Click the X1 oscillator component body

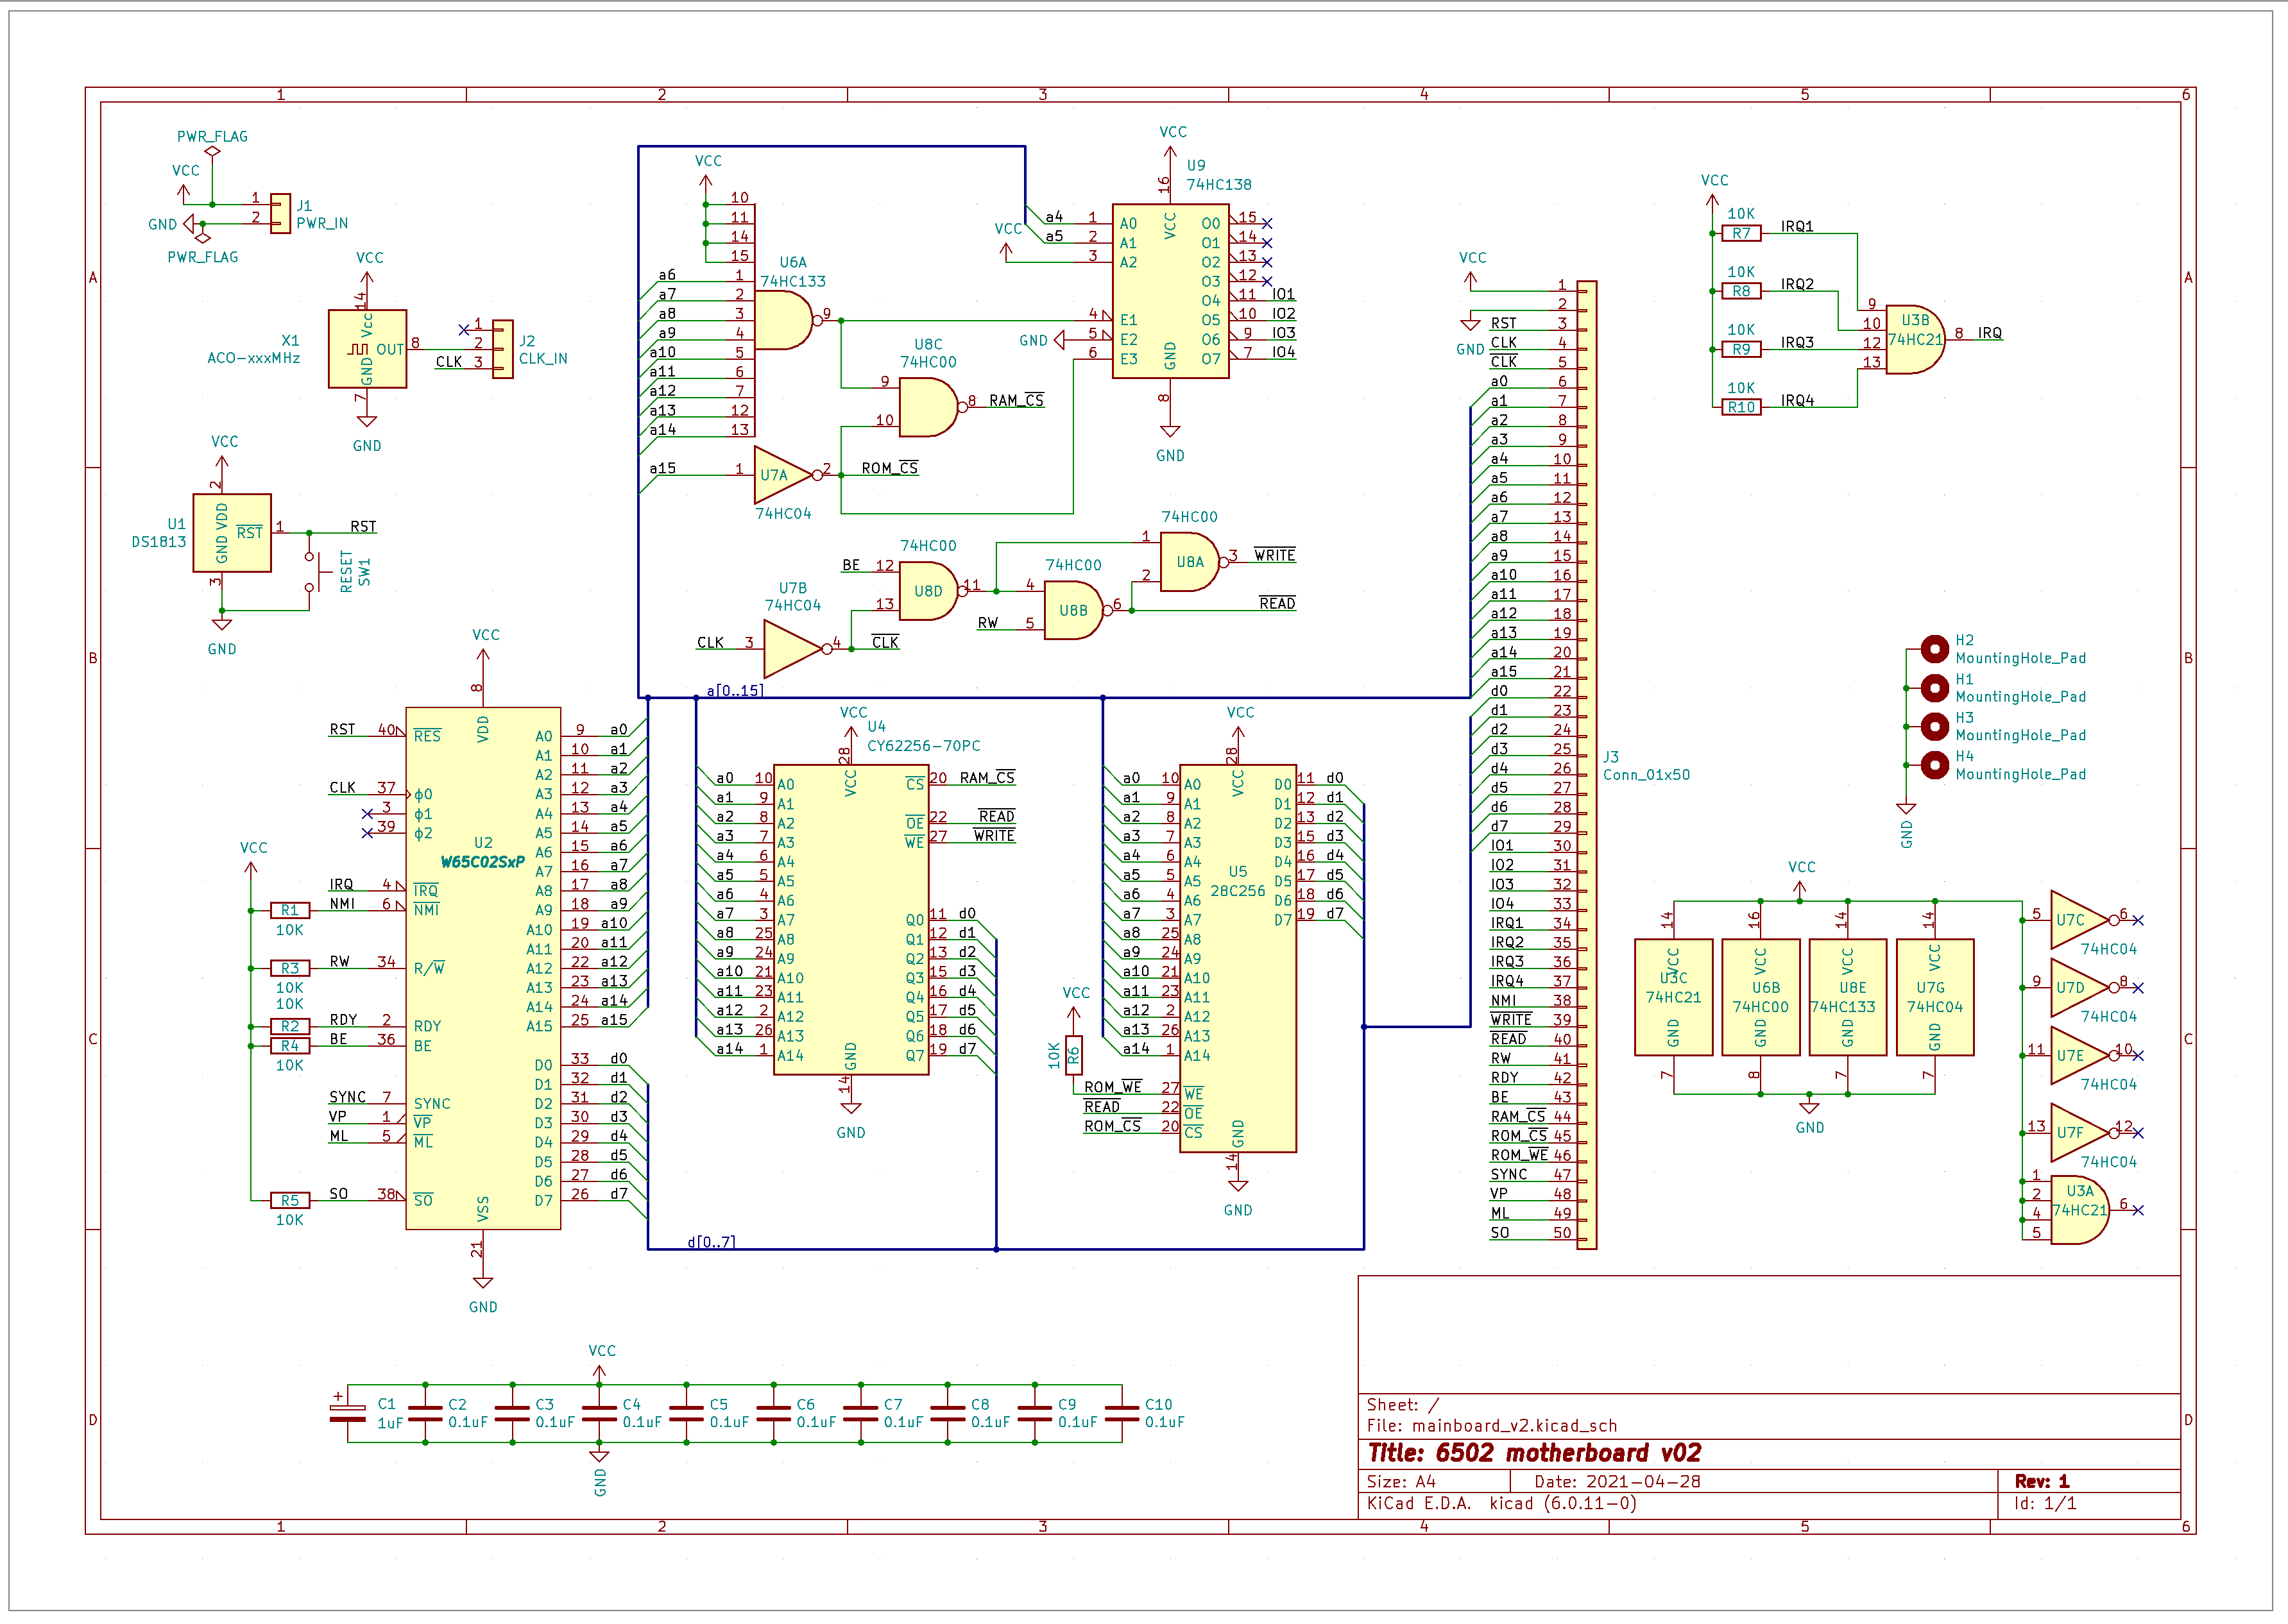point(367,348)
